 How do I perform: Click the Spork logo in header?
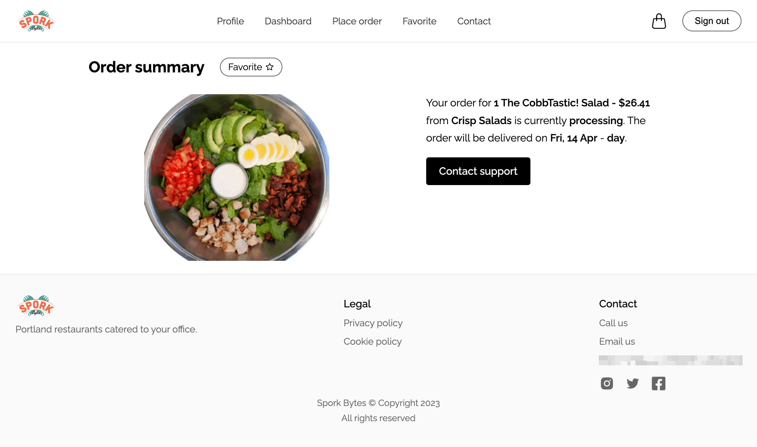pyautogui.click(x=36, y=21)
